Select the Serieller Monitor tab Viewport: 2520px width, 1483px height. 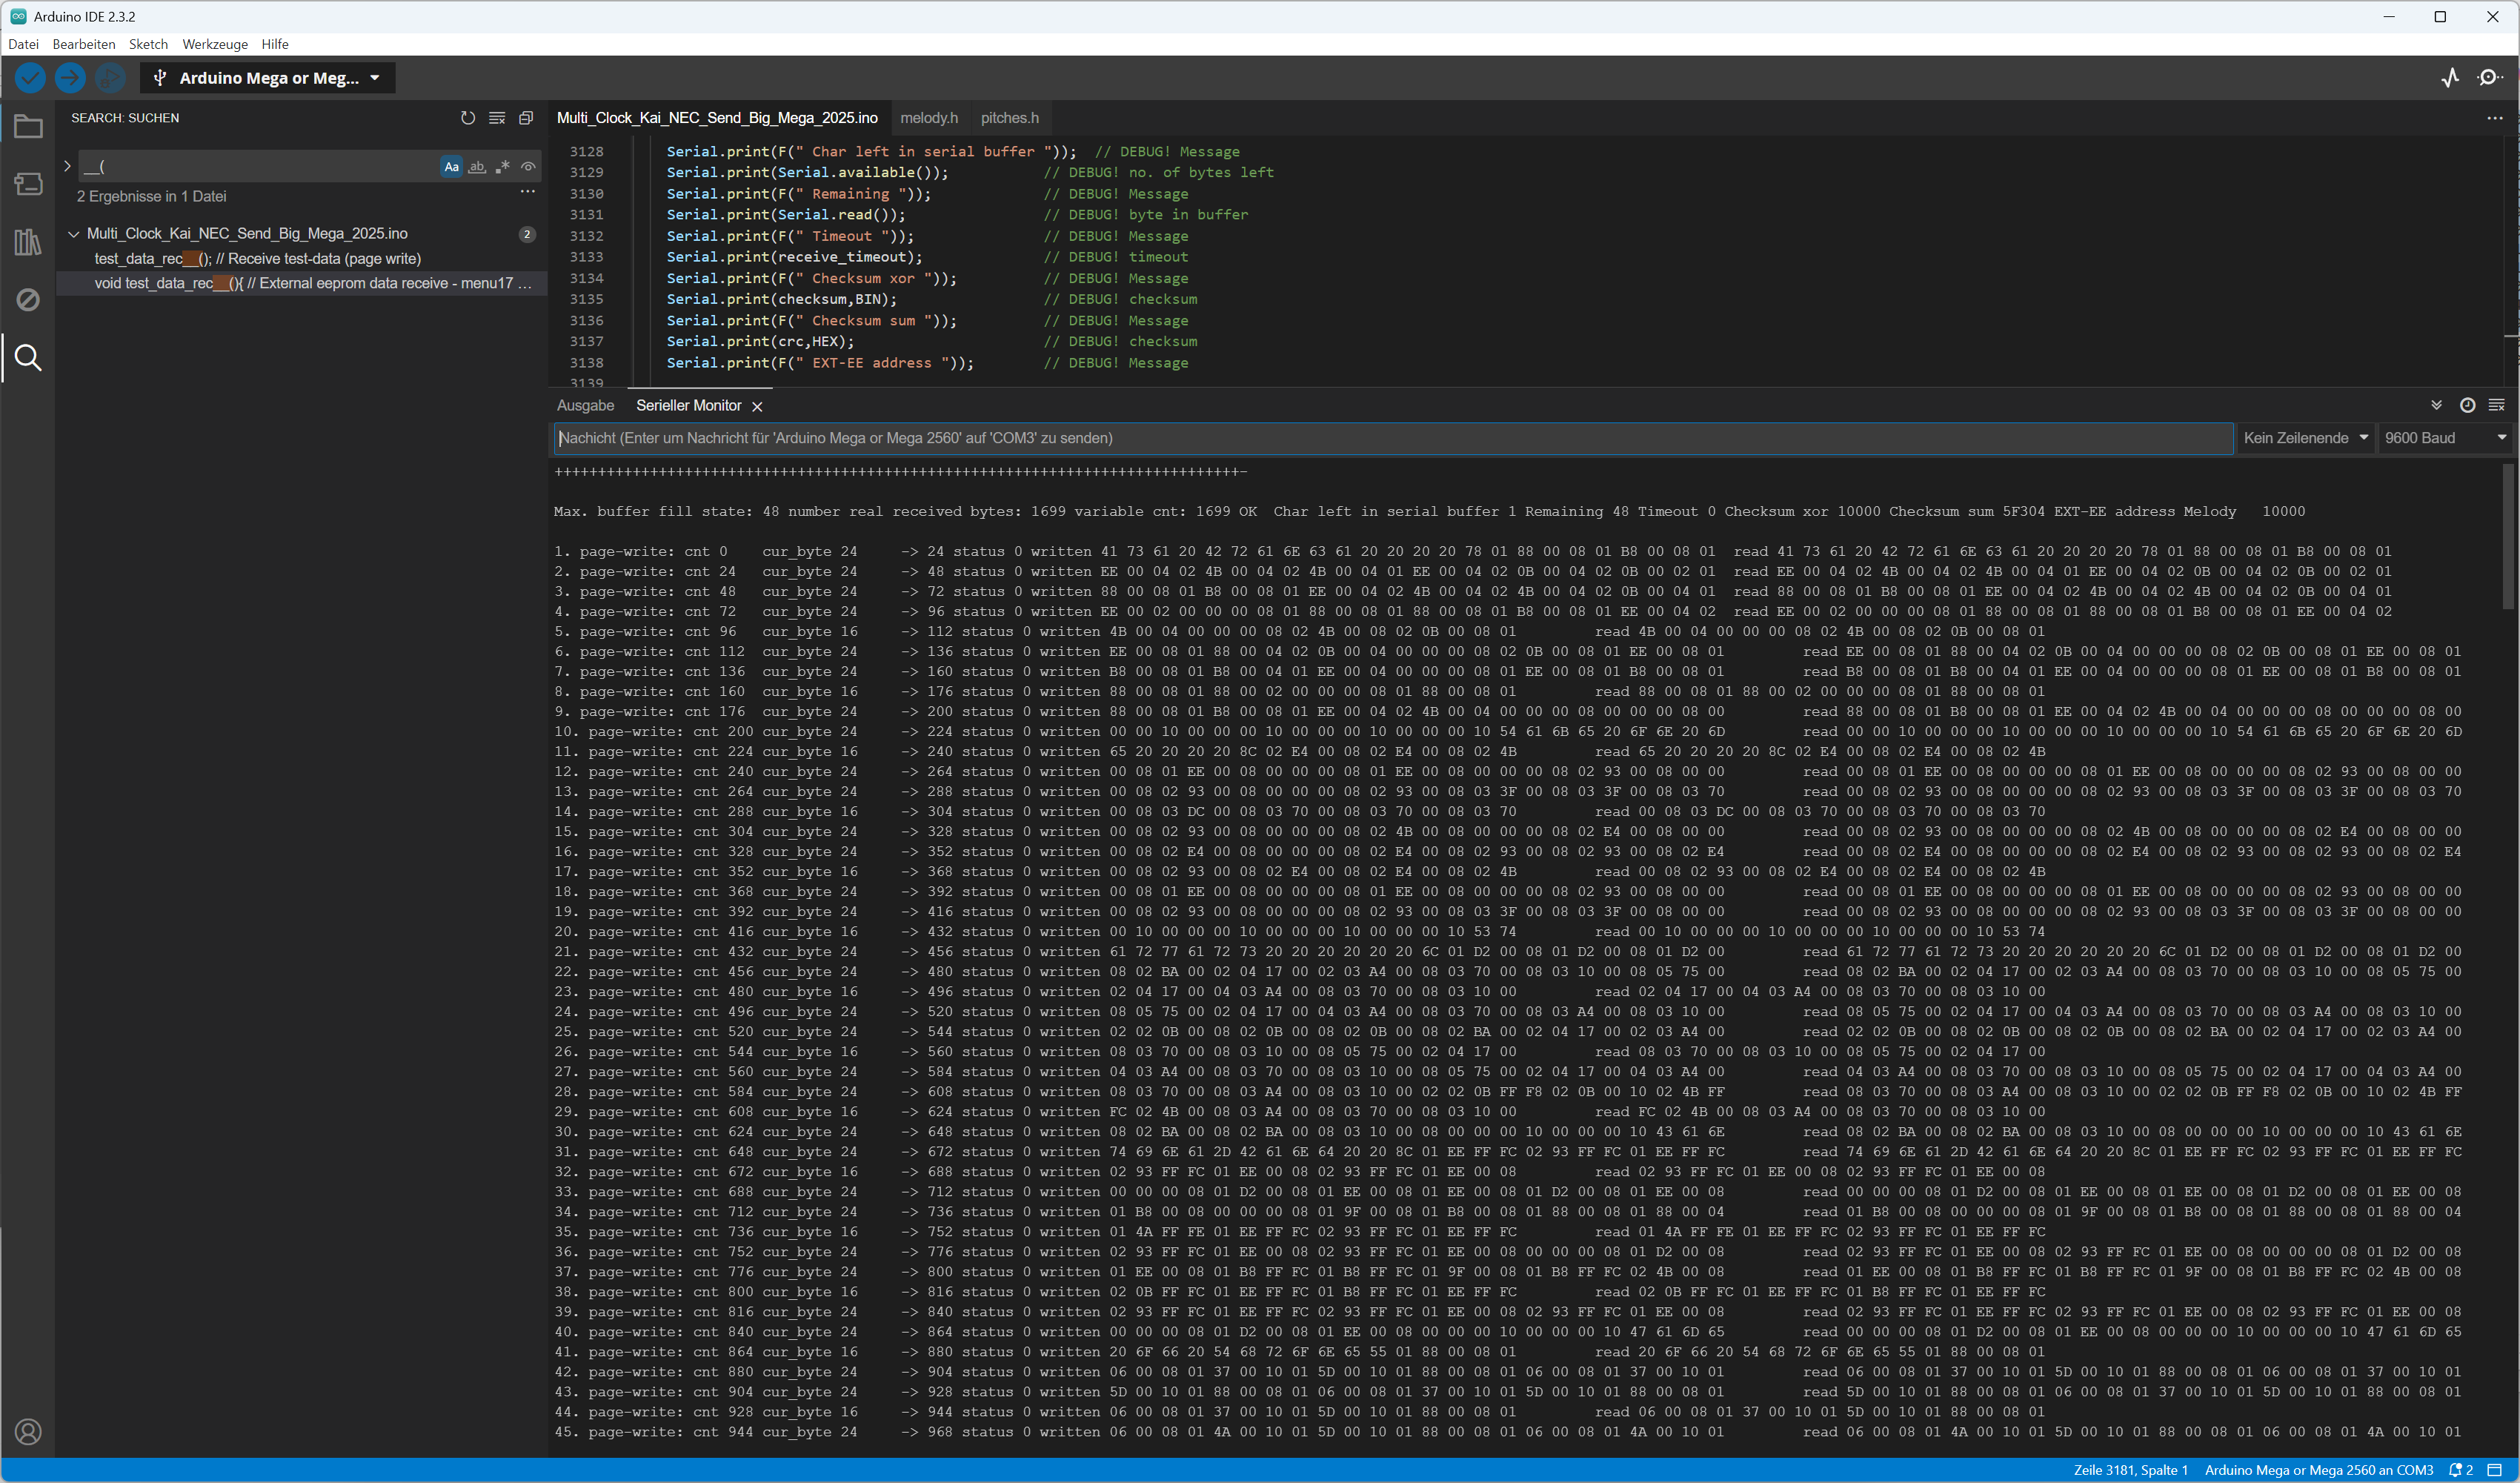coord(689,405)
